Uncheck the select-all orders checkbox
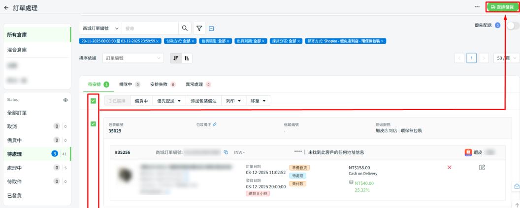Screen dimensions: 520x208 pos(93,101)
